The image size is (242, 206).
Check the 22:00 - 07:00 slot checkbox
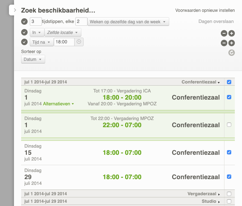(x=229, y=125)
